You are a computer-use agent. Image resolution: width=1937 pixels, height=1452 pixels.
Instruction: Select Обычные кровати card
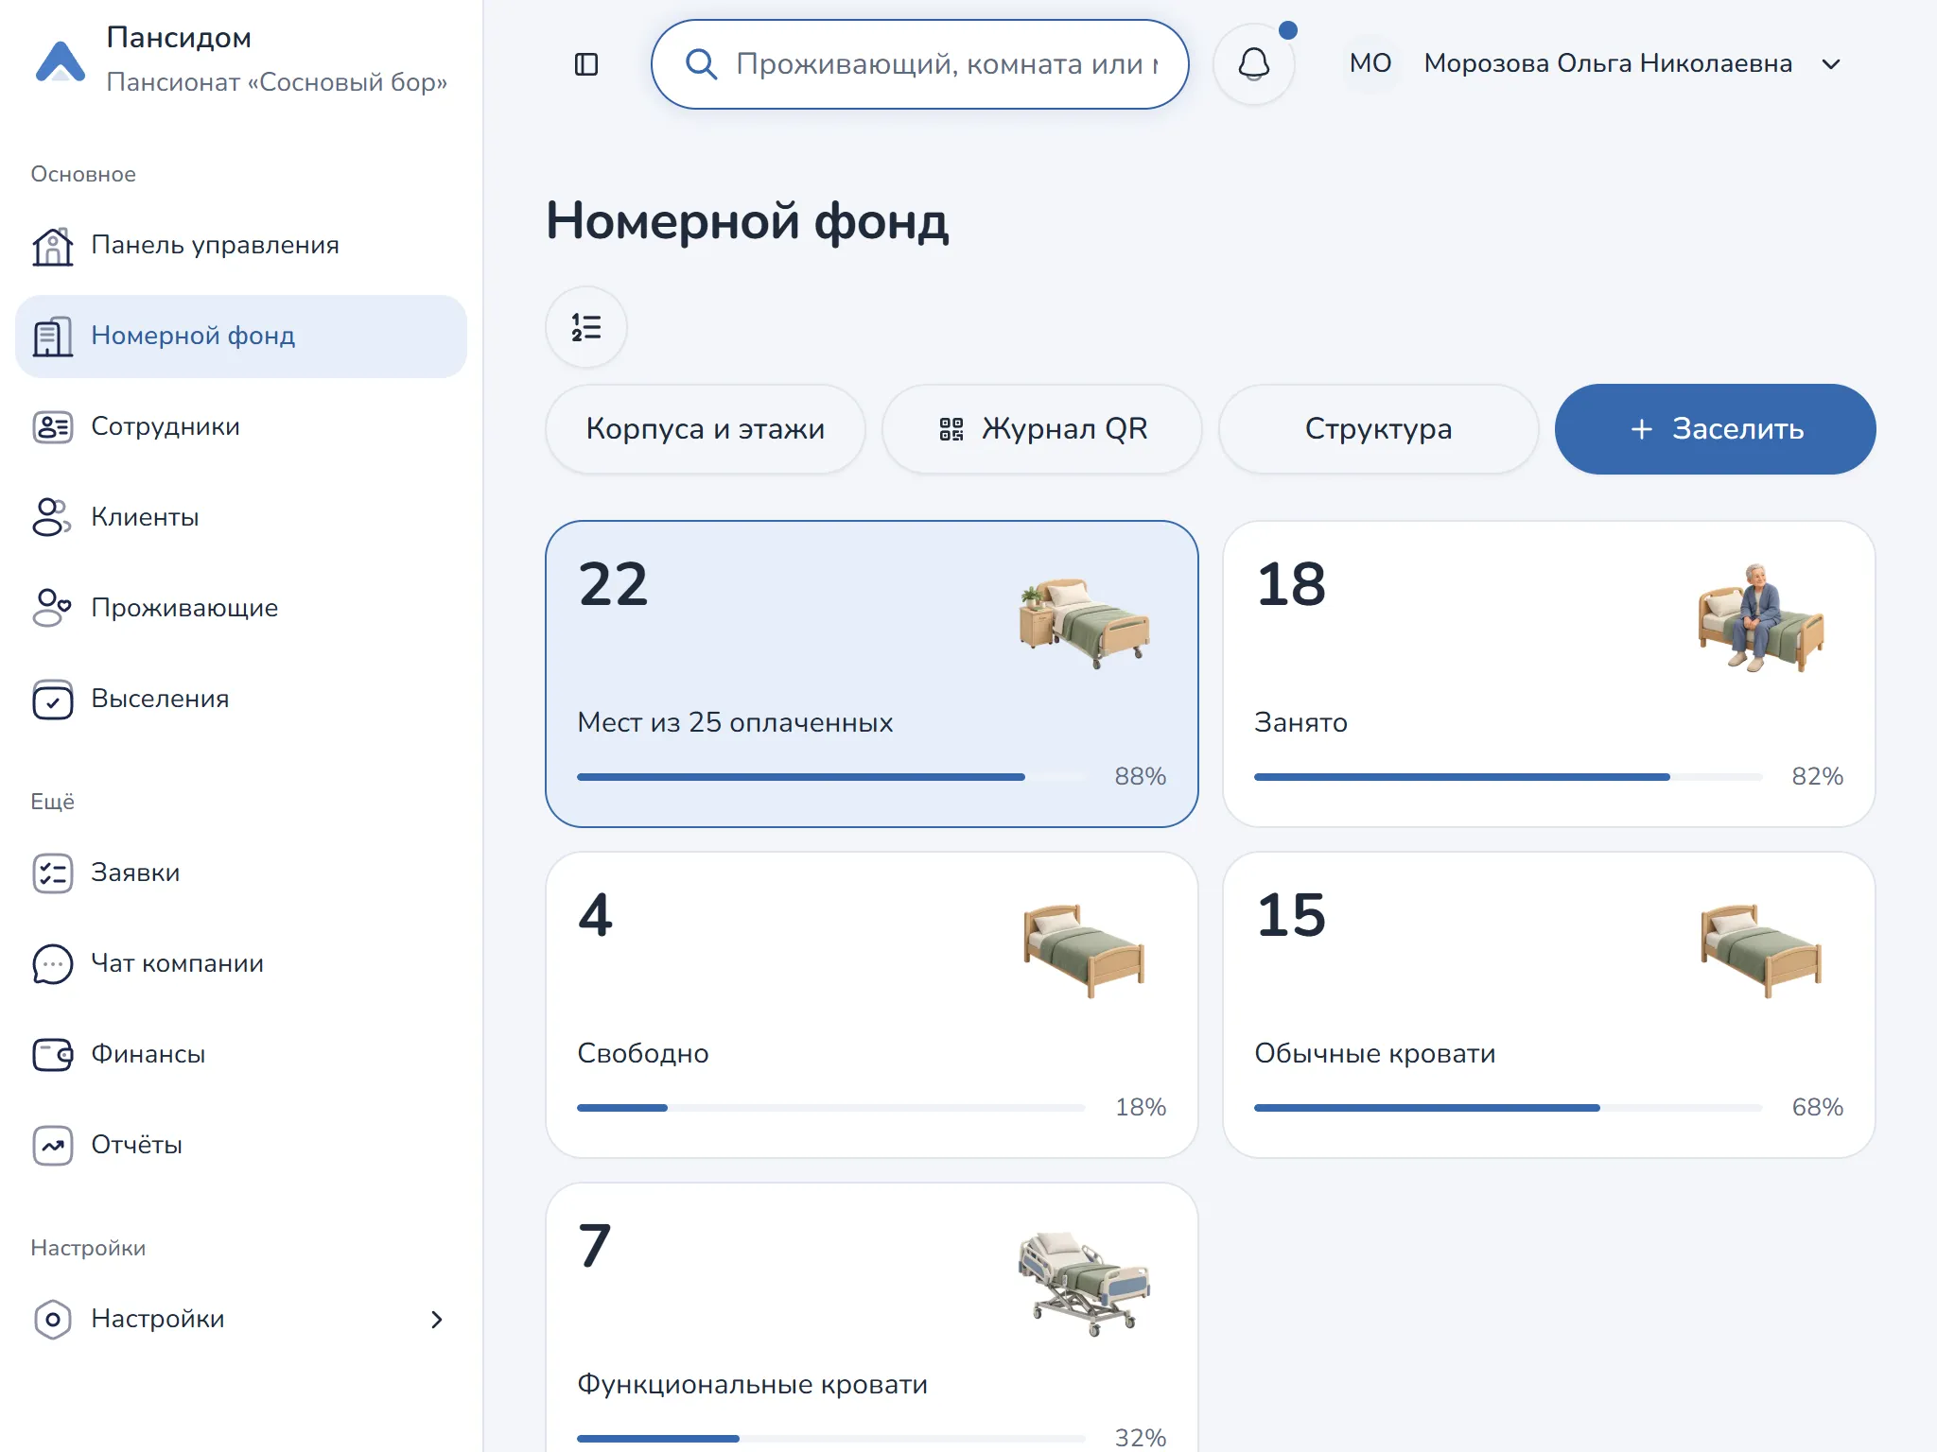tap(1549, 1005)
